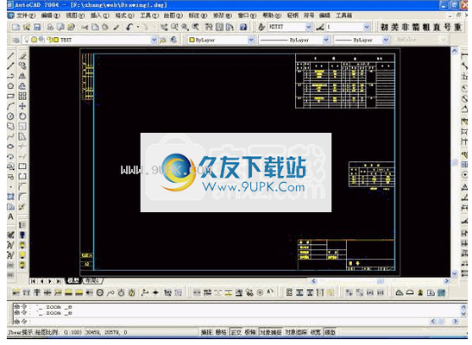
Task: Expand the dimension style '1' dropdown
Action: coord(367,28)
